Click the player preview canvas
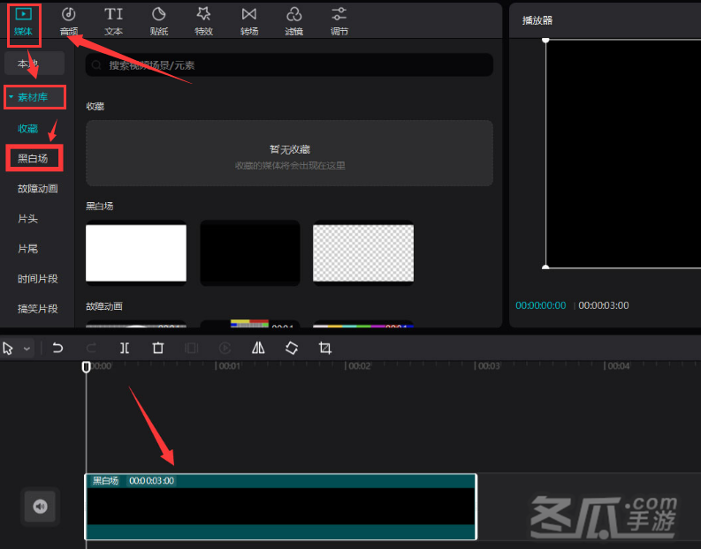 pyautogui.click(x=623, y=154)
